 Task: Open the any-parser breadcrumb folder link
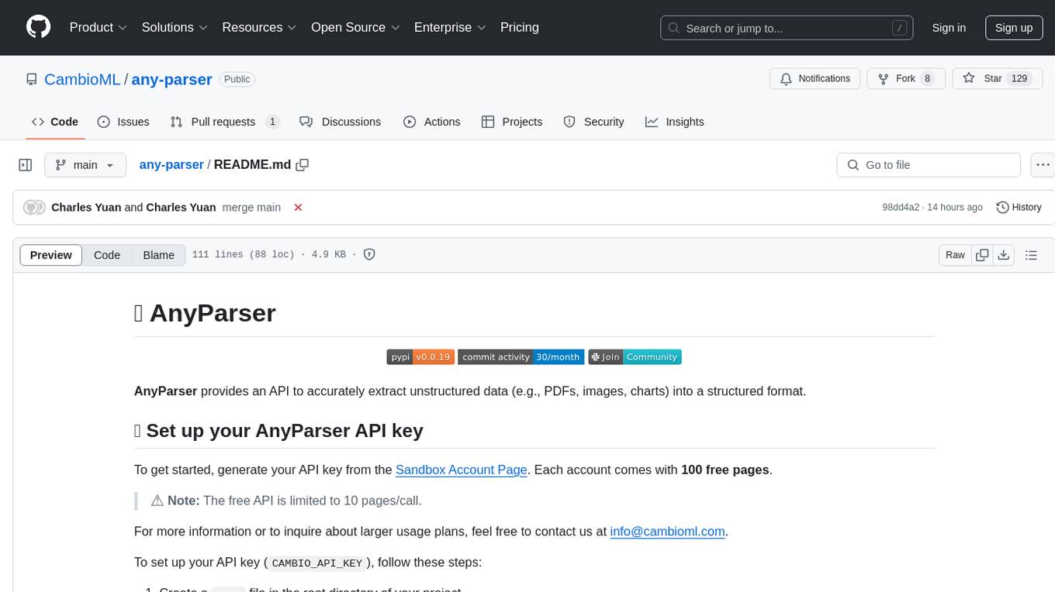click(x=171, y=164)
